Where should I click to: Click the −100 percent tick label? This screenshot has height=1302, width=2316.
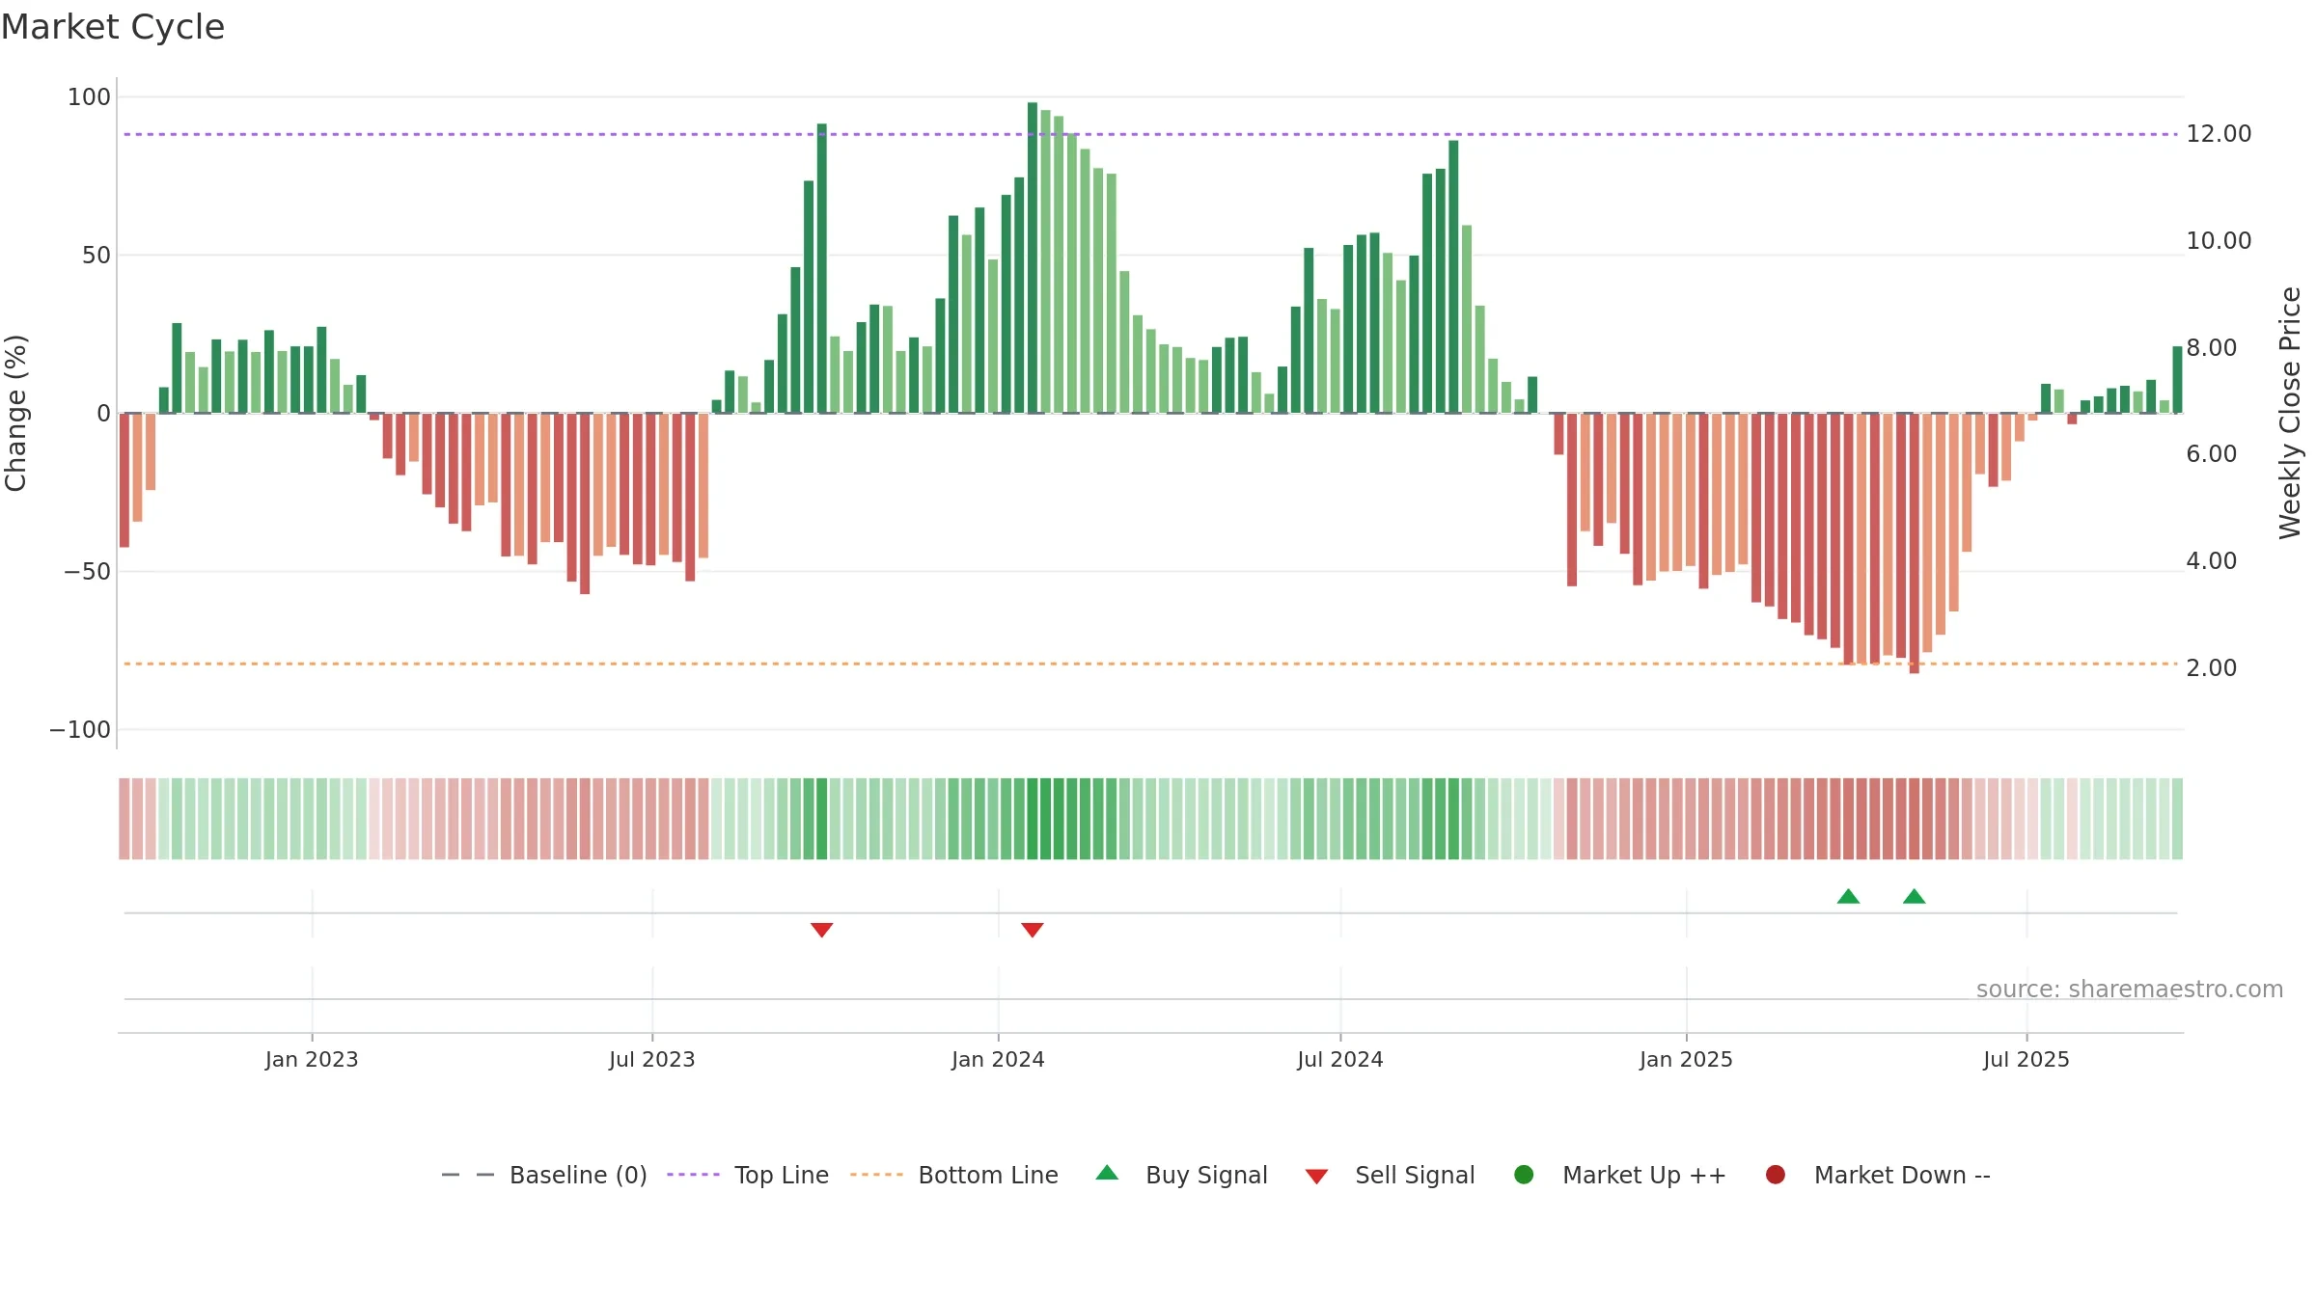pyautogui.click(x=80, y=729)
